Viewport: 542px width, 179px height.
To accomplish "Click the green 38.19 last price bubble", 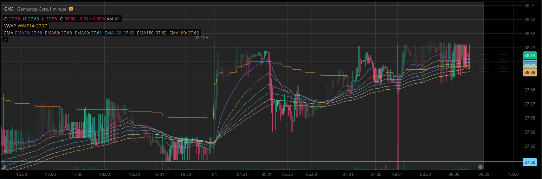I will pos(530,55).
